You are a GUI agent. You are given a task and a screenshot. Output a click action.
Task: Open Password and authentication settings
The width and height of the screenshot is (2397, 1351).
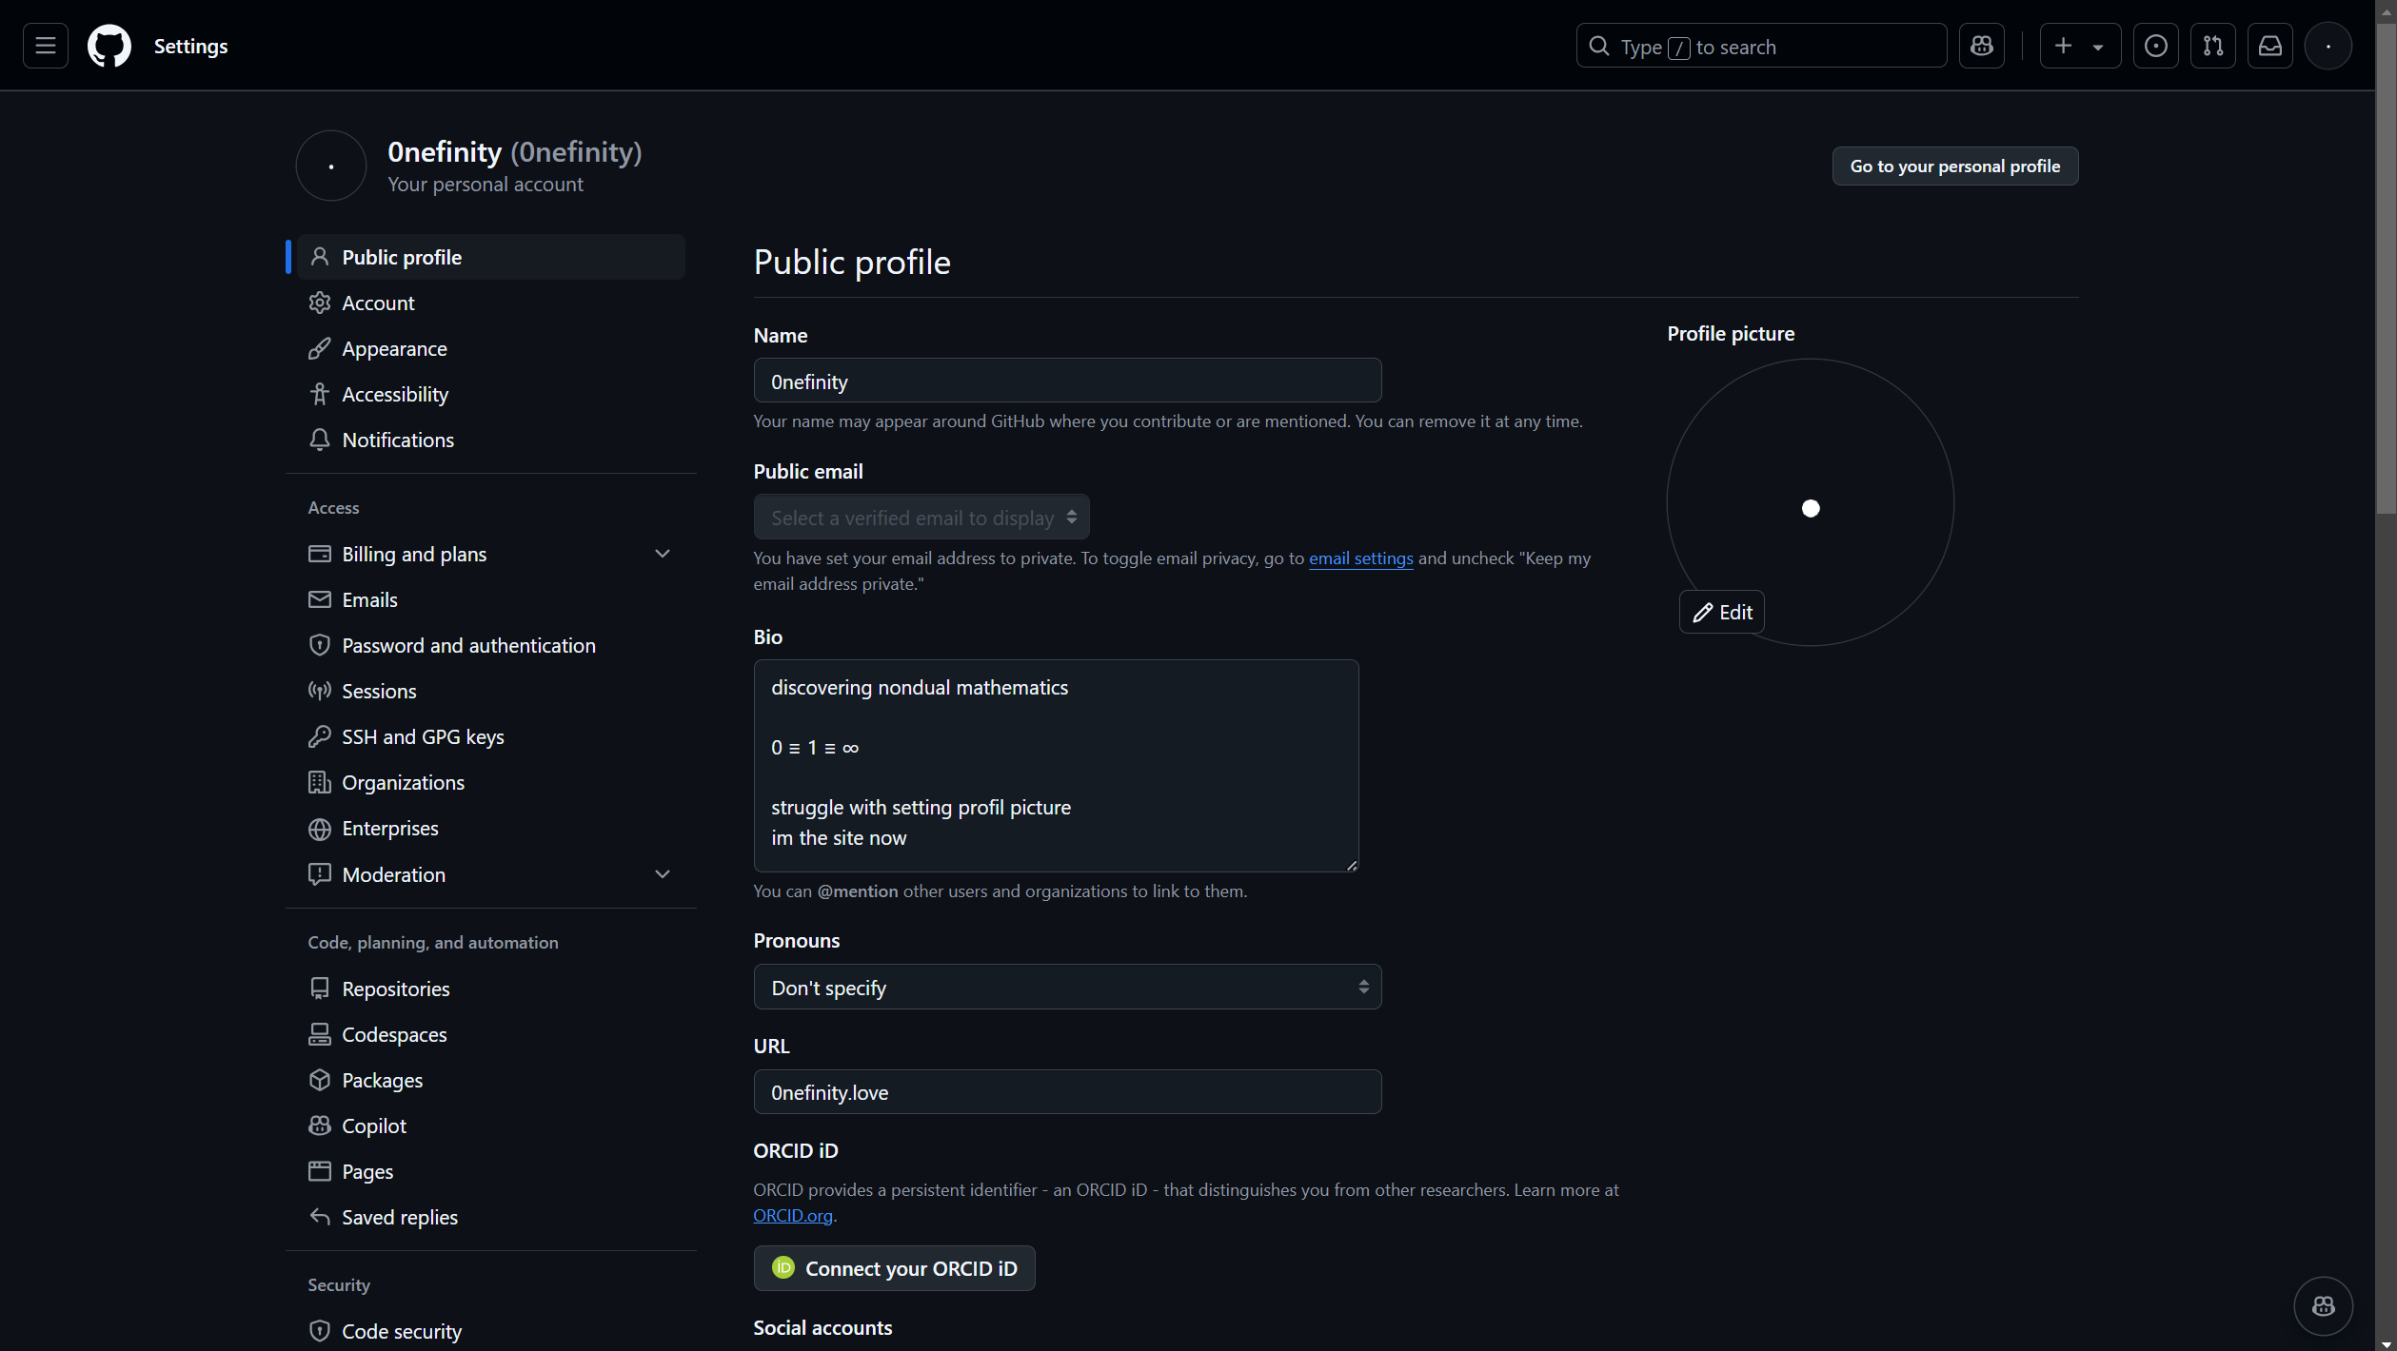point(491,645)
